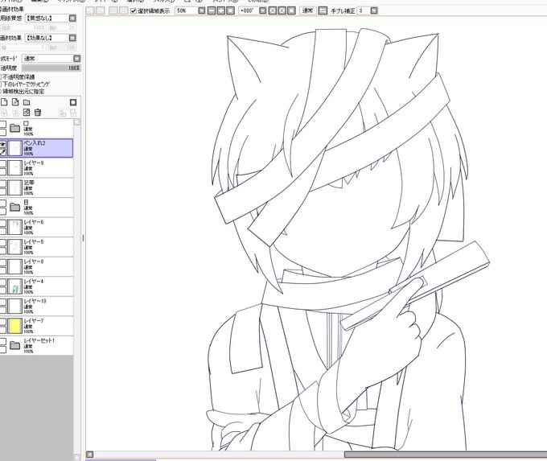
Task: Click the rotation +000° value field
Action: coord(249,10)
